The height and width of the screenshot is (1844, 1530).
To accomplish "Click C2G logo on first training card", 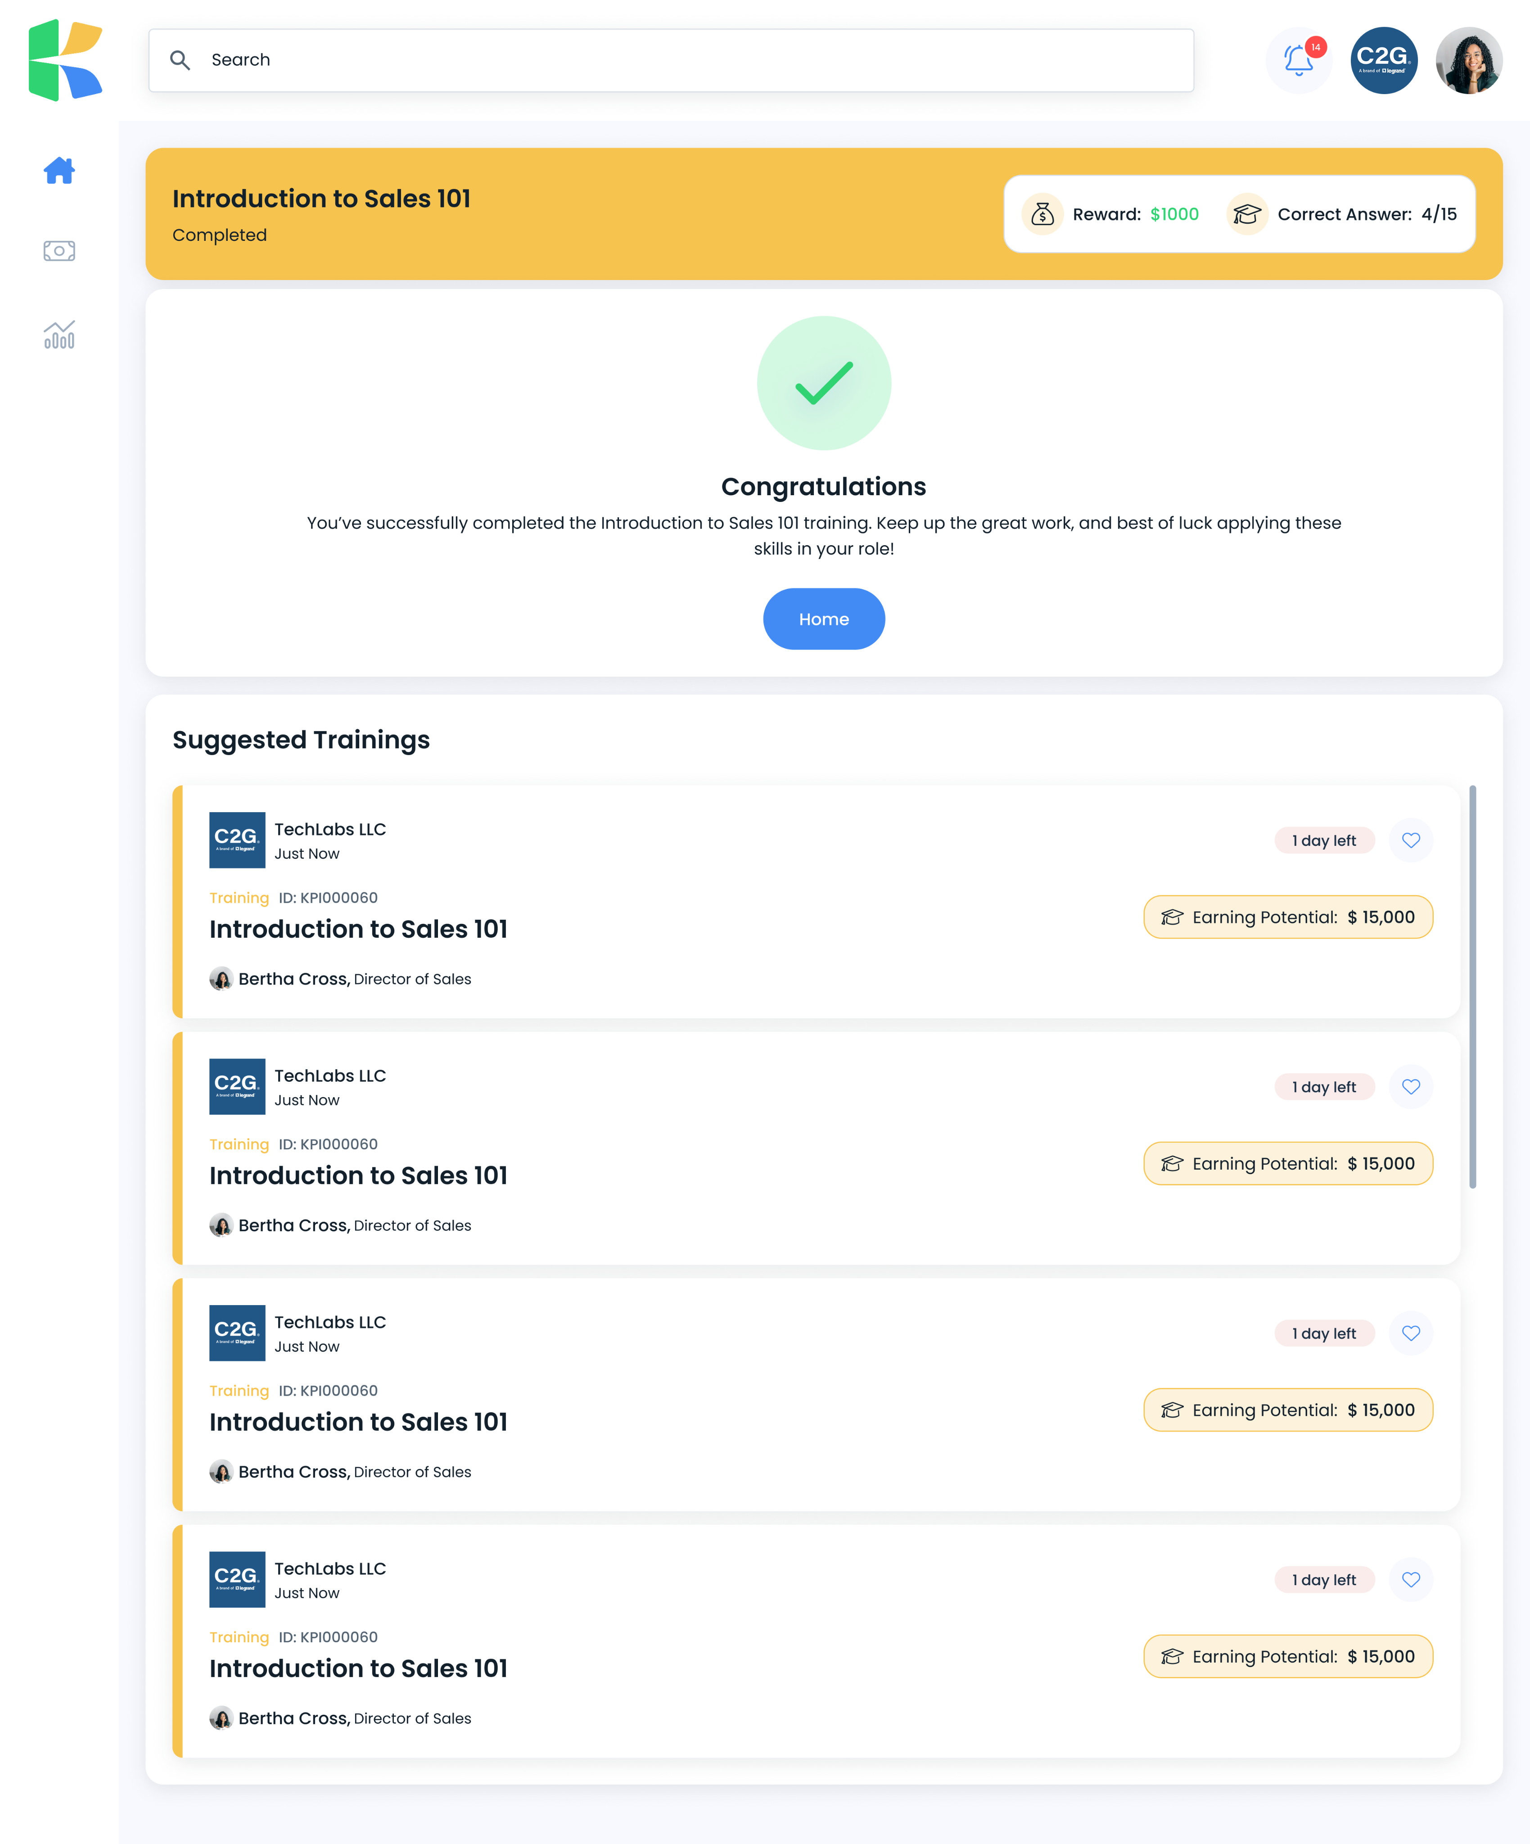I will (237, 841).
